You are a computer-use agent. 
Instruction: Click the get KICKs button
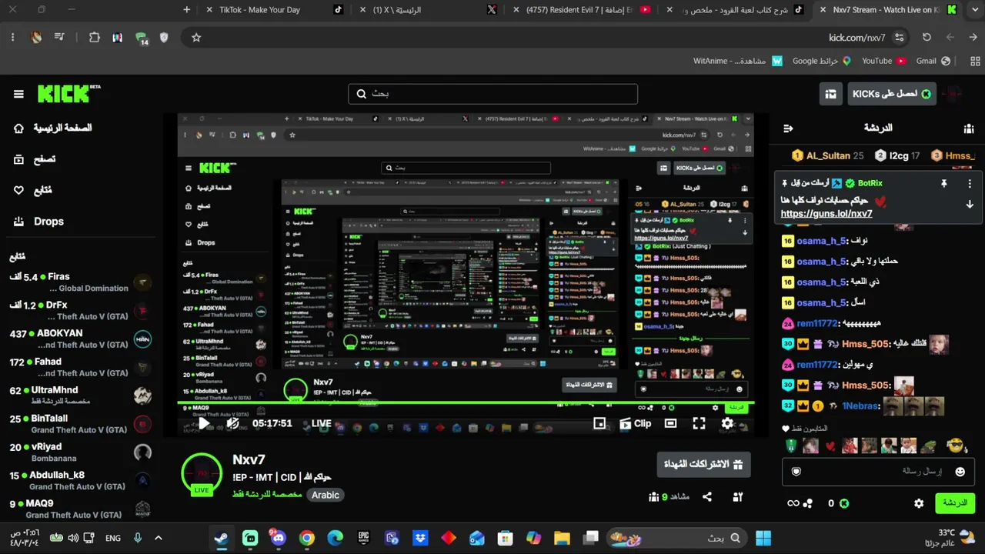[893, 94]
